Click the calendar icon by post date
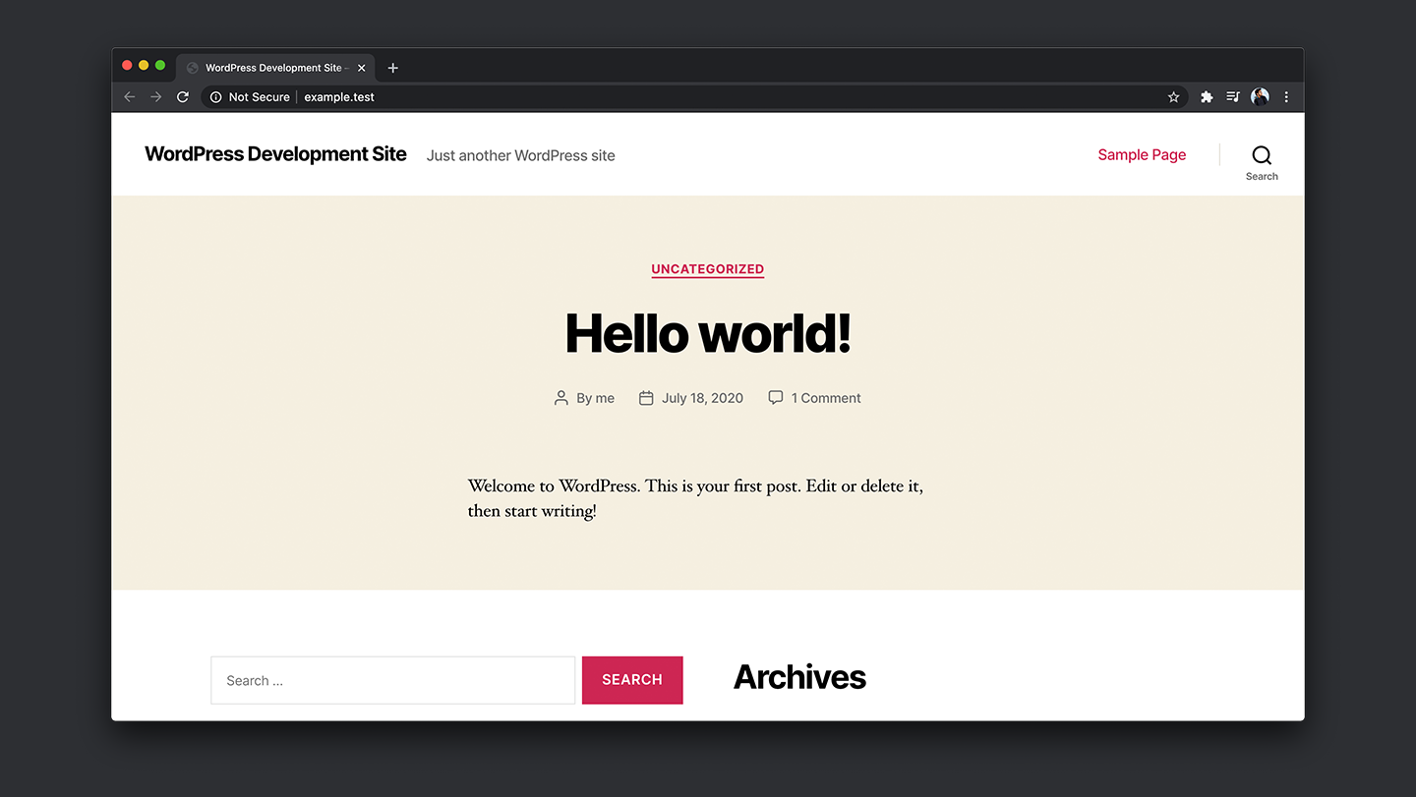The height and width of the screenshot is (797, 1416). (646, 398)
